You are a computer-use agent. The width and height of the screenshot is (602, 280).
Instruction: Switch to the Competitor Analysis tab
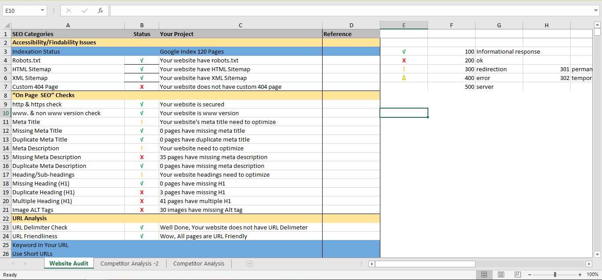[x=199, y=264]
